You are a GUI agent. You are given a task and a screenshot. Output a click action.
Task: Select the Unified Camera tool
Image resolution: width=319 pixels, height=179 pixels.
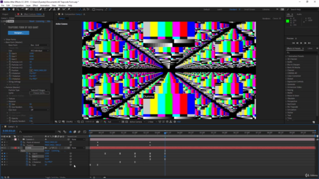pyautogui.click(x=27, y=9)
